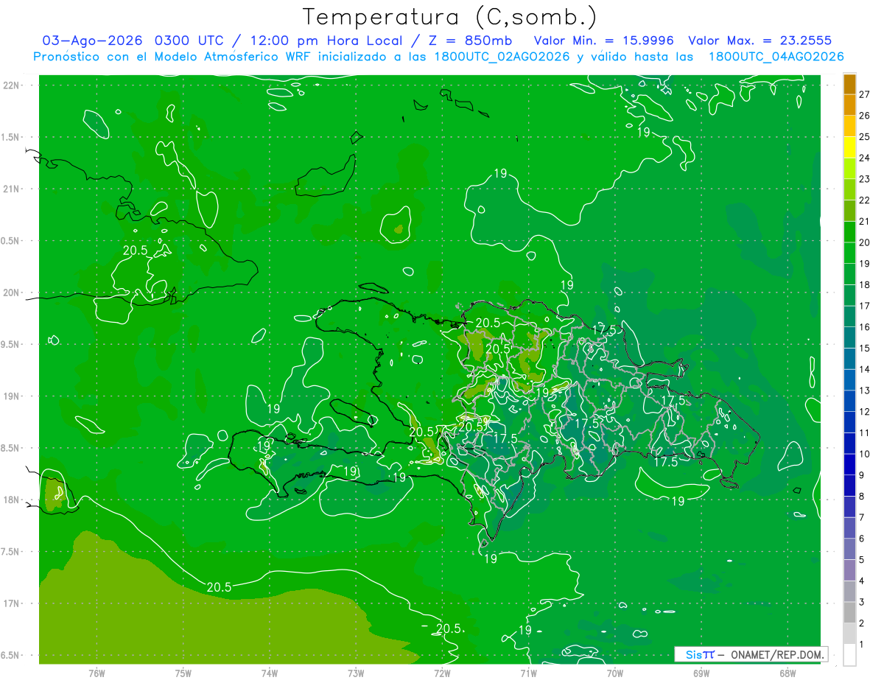Click the "68W" longitude axis label
Viewport: 884px width, 683px height.
pyautogui.click(x=787, y=673)
